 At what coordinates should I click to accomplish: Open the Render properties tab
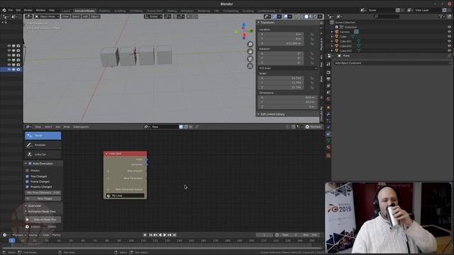coord(328,72)
